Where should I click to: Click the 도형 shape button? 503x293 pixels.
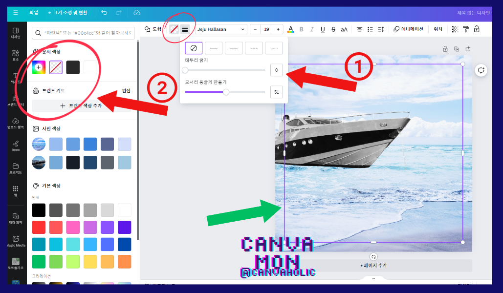153,29
